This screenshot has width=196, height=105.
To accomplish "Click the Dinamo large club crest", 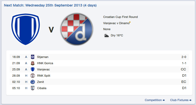I will click(x=76, y=30).
